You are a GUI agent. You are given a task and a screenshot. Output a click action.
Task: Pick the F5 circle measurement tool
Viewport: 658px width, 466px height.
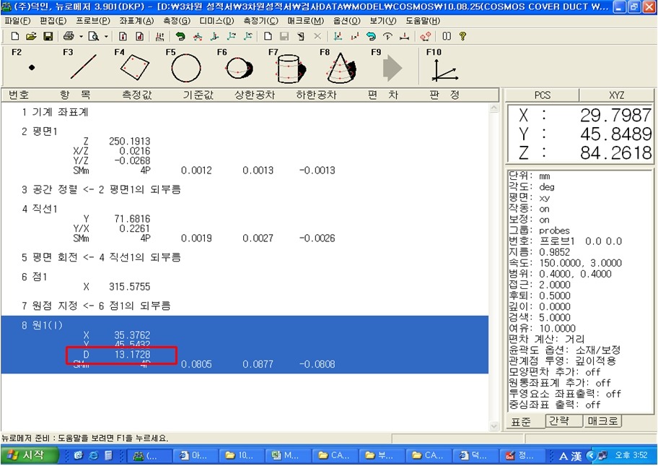click(185, 69)
